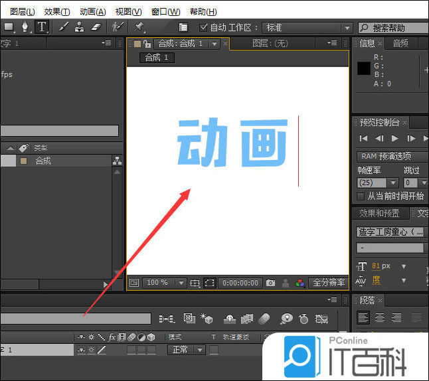The height and width of the screenshot is (381, 429).
Task: Select the Clone Stamp tool
Action: coord(79,27)
